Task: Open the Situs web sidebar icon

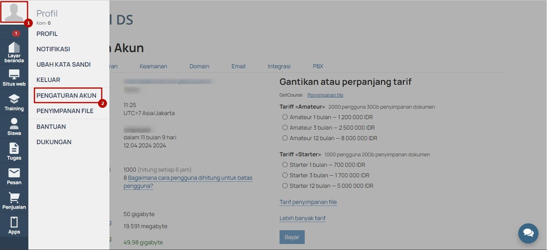Action: pos(14,78)
